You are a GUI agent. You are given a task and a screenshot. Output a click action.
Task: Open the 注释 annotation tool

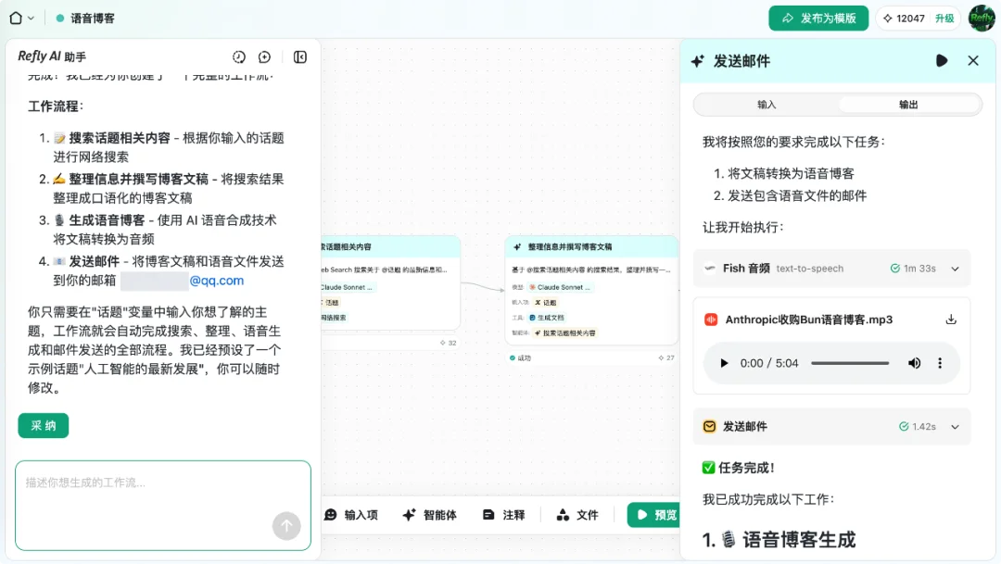point(503,514)
